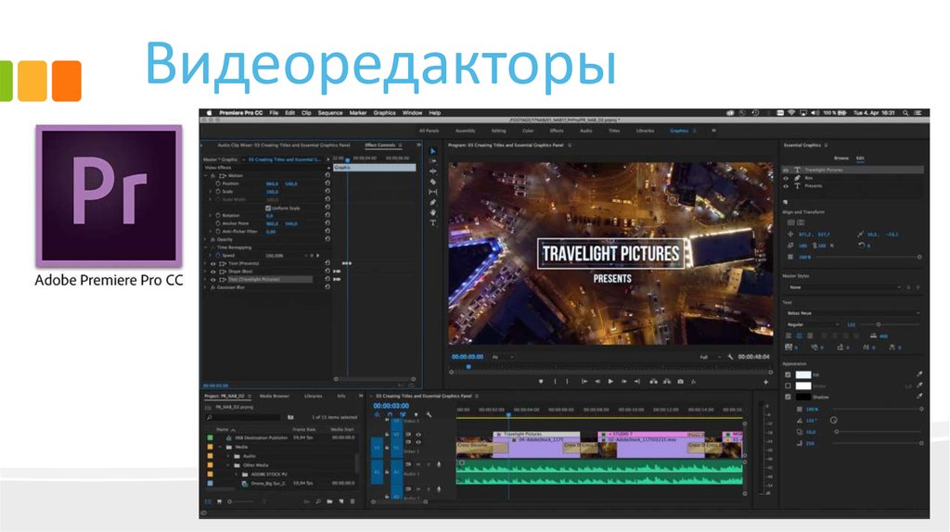Open the Sequence menu
The height and width of the screenshot is (532, 950).
coord(329,112)
